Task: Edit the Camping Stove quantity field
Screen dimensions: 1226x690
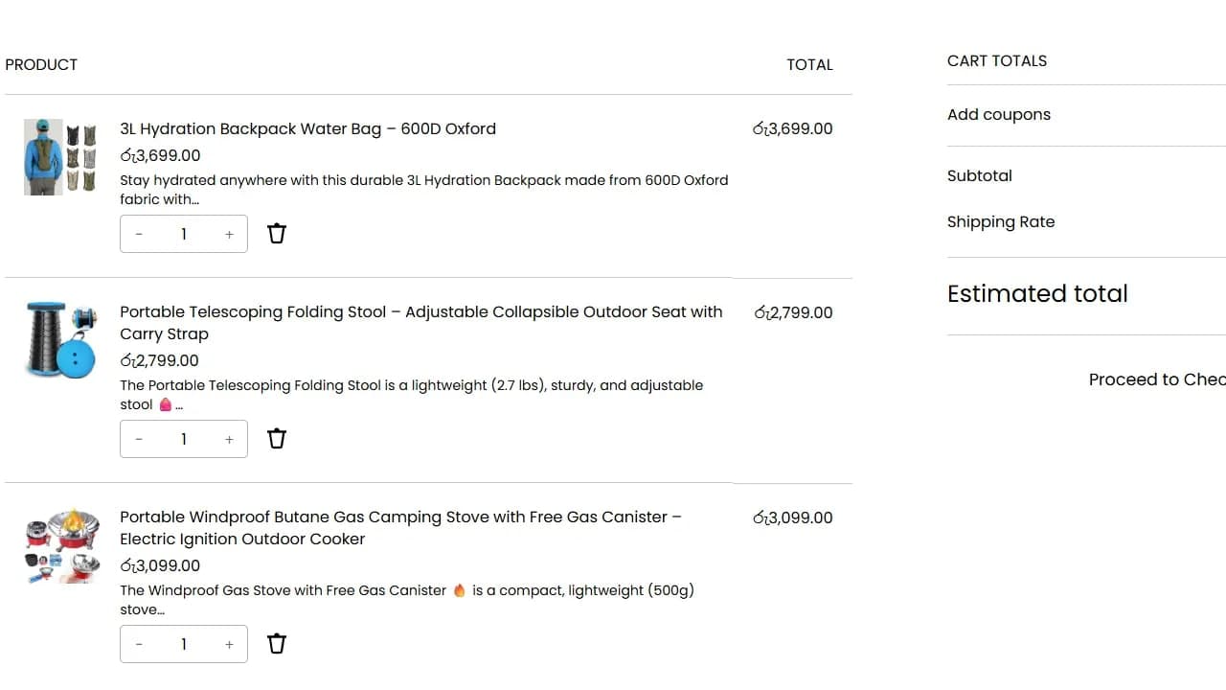Action: tap(184, 644)
